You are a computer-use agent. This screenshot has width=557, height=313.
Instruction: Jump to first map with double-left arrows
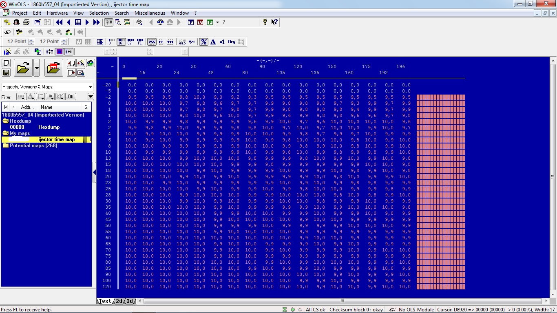[x=59, y=22]
